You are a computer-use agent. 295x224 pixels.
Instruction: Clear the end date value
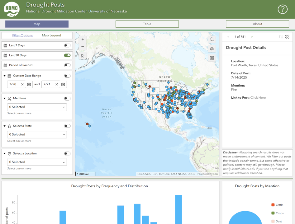[x=57, y=84]
